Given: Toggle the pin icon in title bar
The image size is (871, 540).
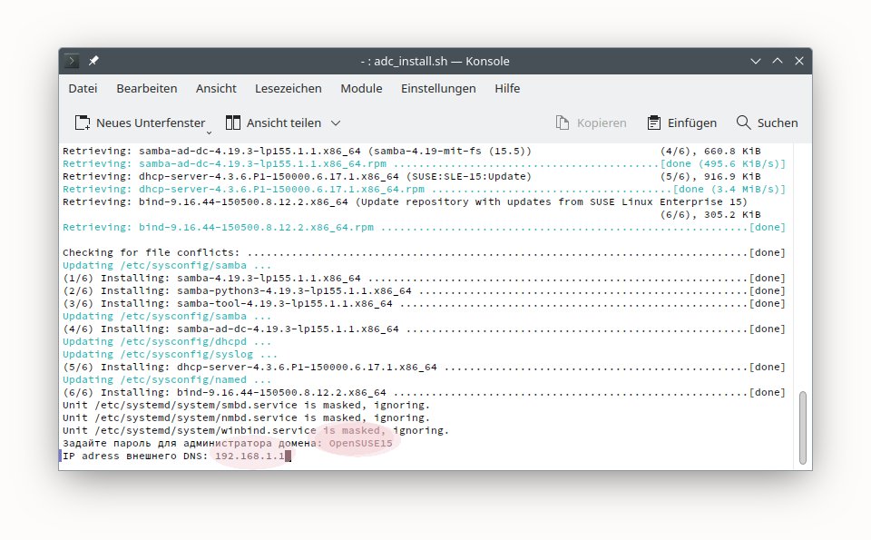Looking at the screenshot, I should pyautogui.click(x=94, y=61).
